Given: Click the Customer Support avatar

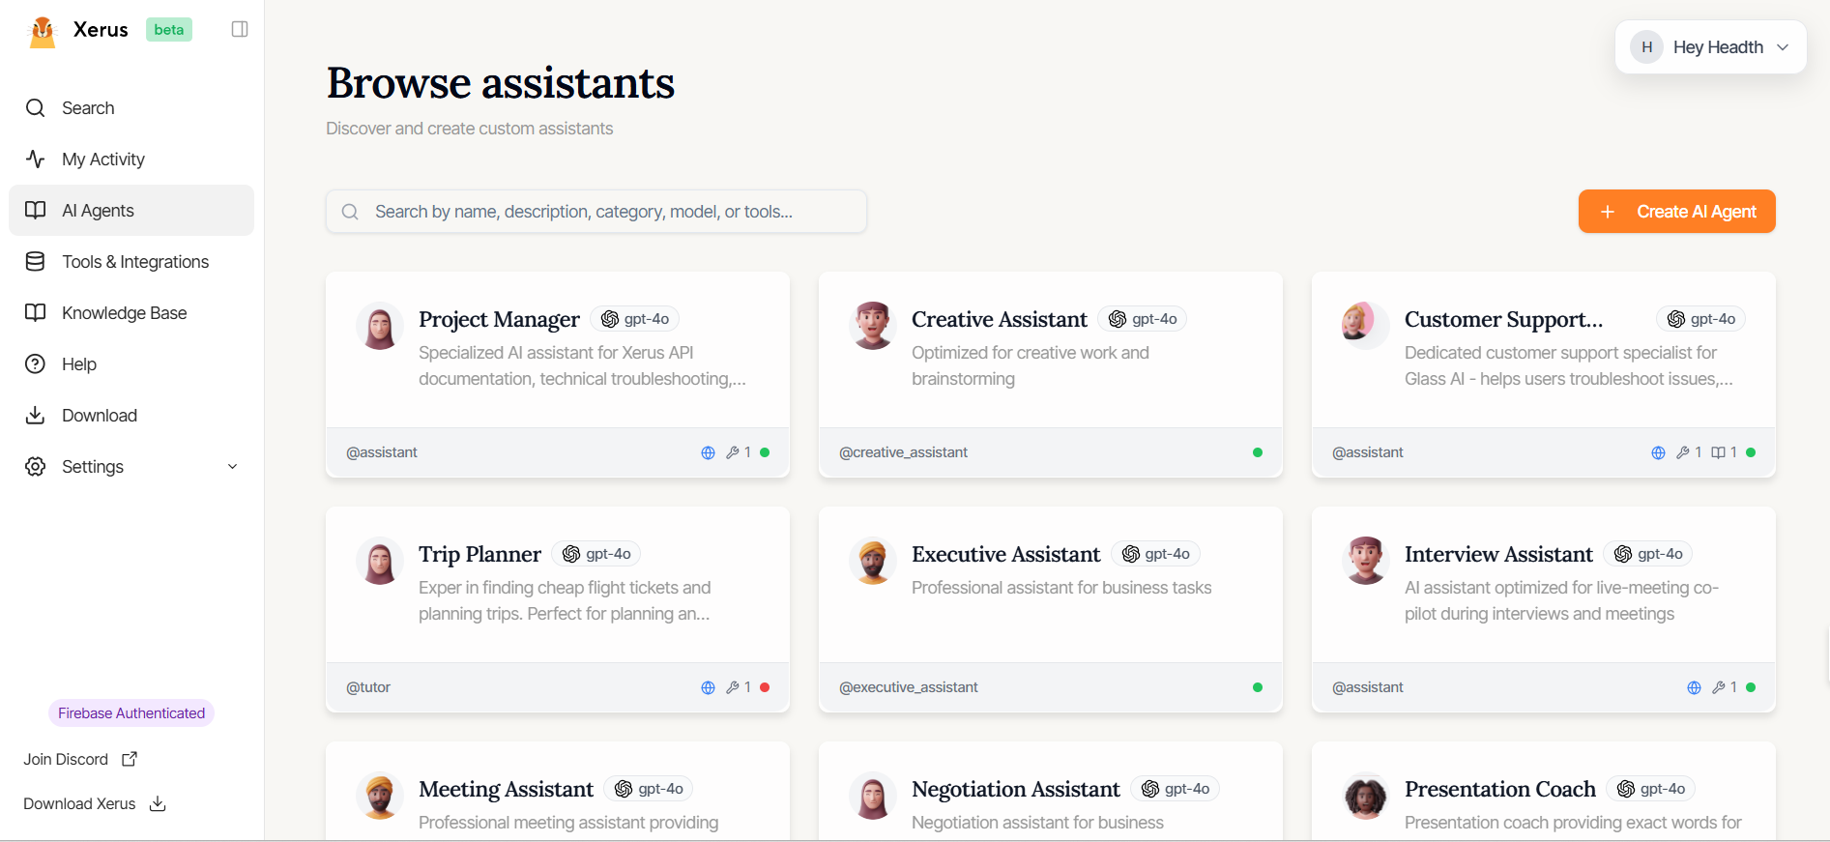Looking at the screenshot, I should click(1366, 326).
